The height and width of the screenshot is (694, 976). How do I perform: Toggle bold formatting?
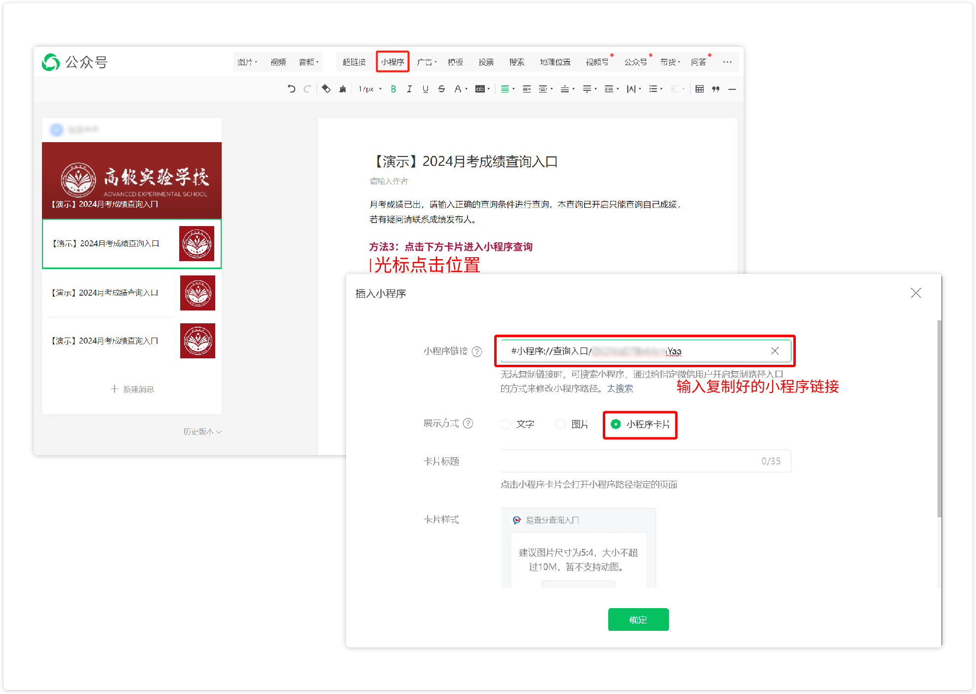(x=393, y=89)
